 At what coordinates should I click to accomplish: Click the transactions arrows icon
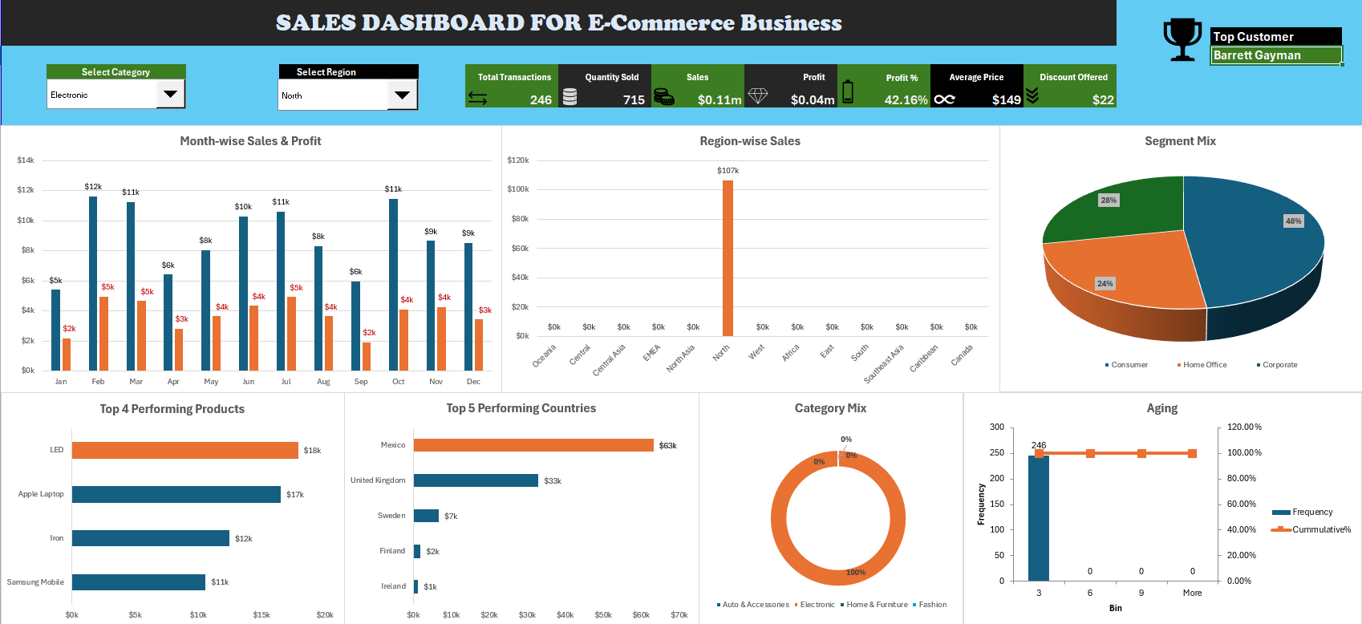tap(478, 98)
